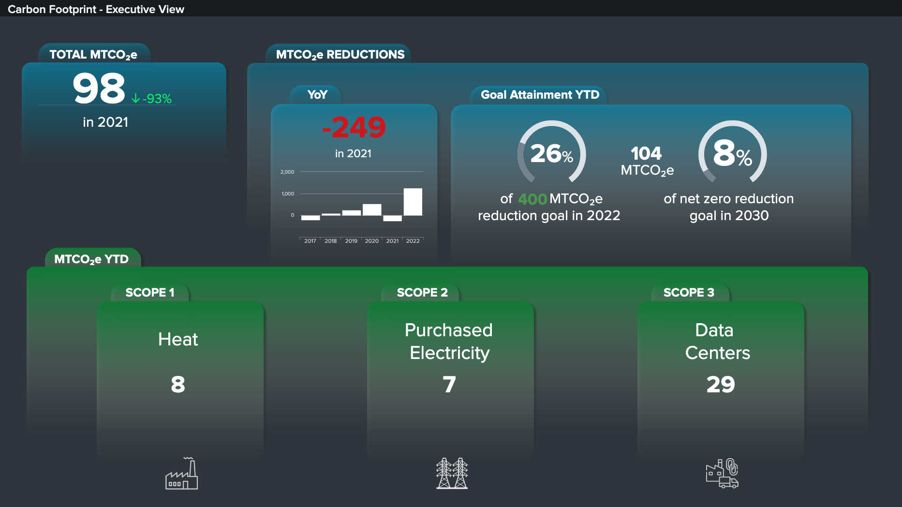The image size is (902, 507).
Task: Click the 2017 bar in YoY chart
Action: pyautogui.click(x=311, y=218)
